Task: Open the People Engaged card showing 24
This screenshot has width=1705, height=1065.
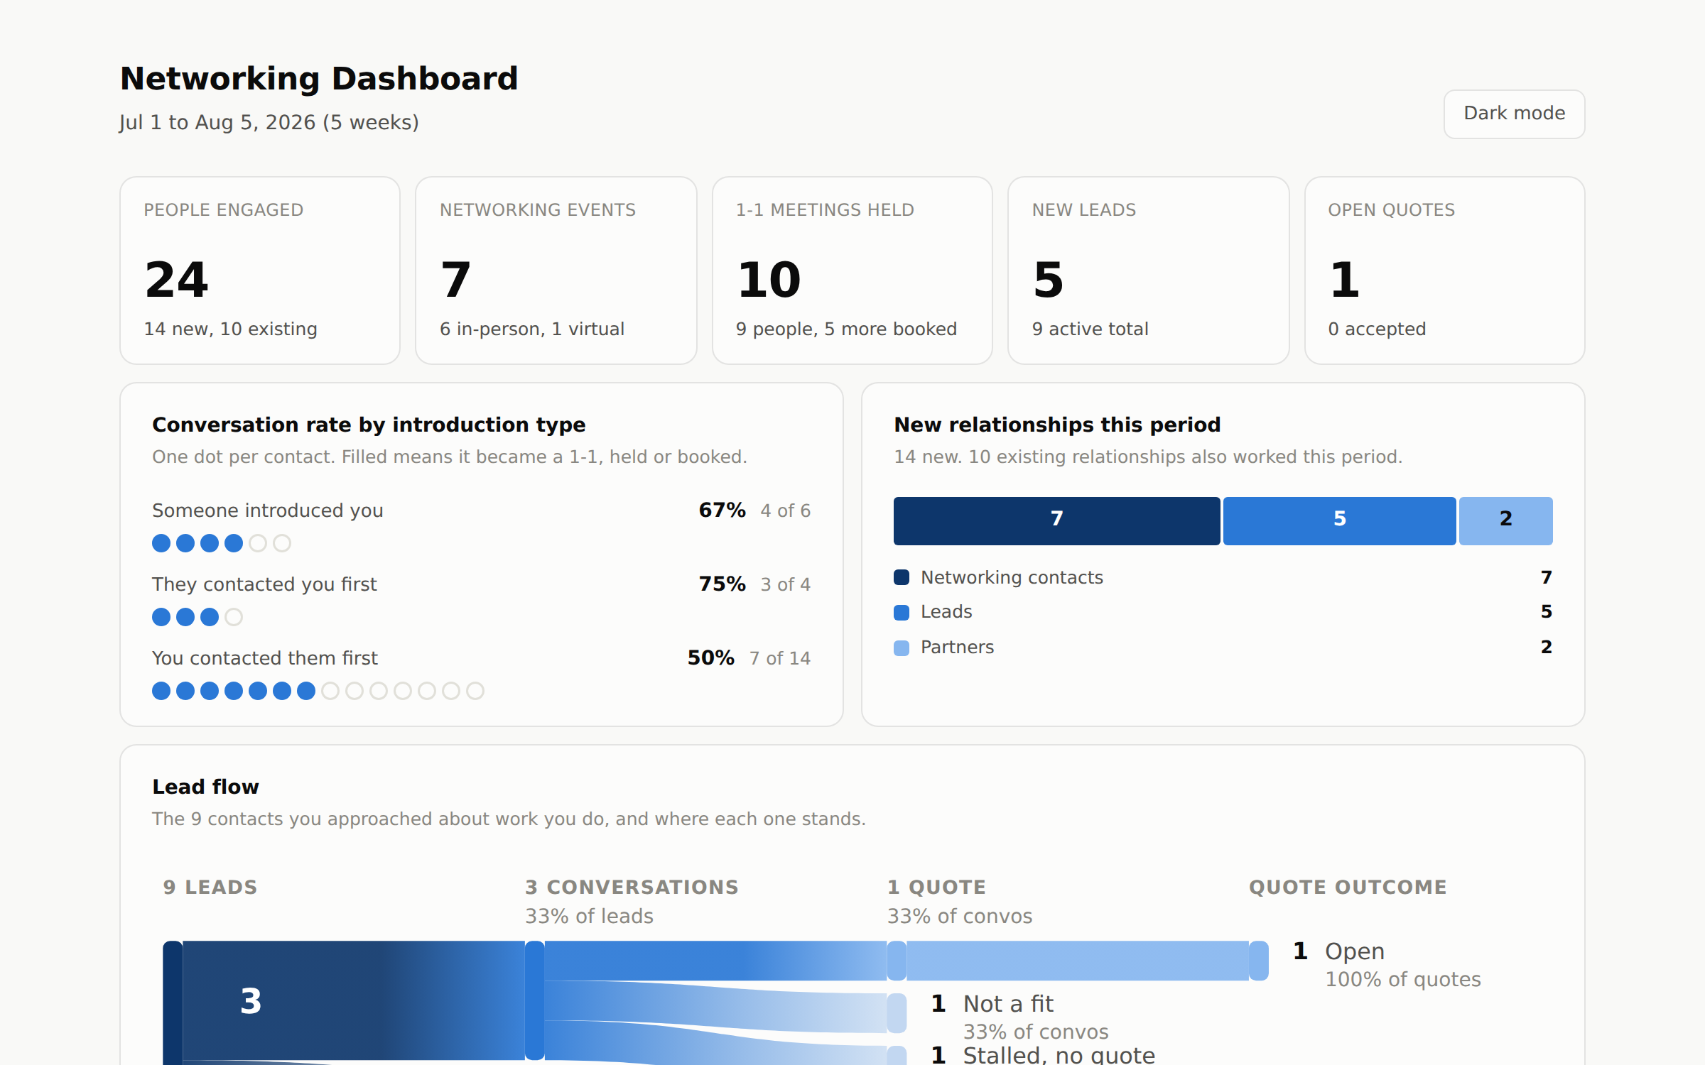Action: pos(260,271)
